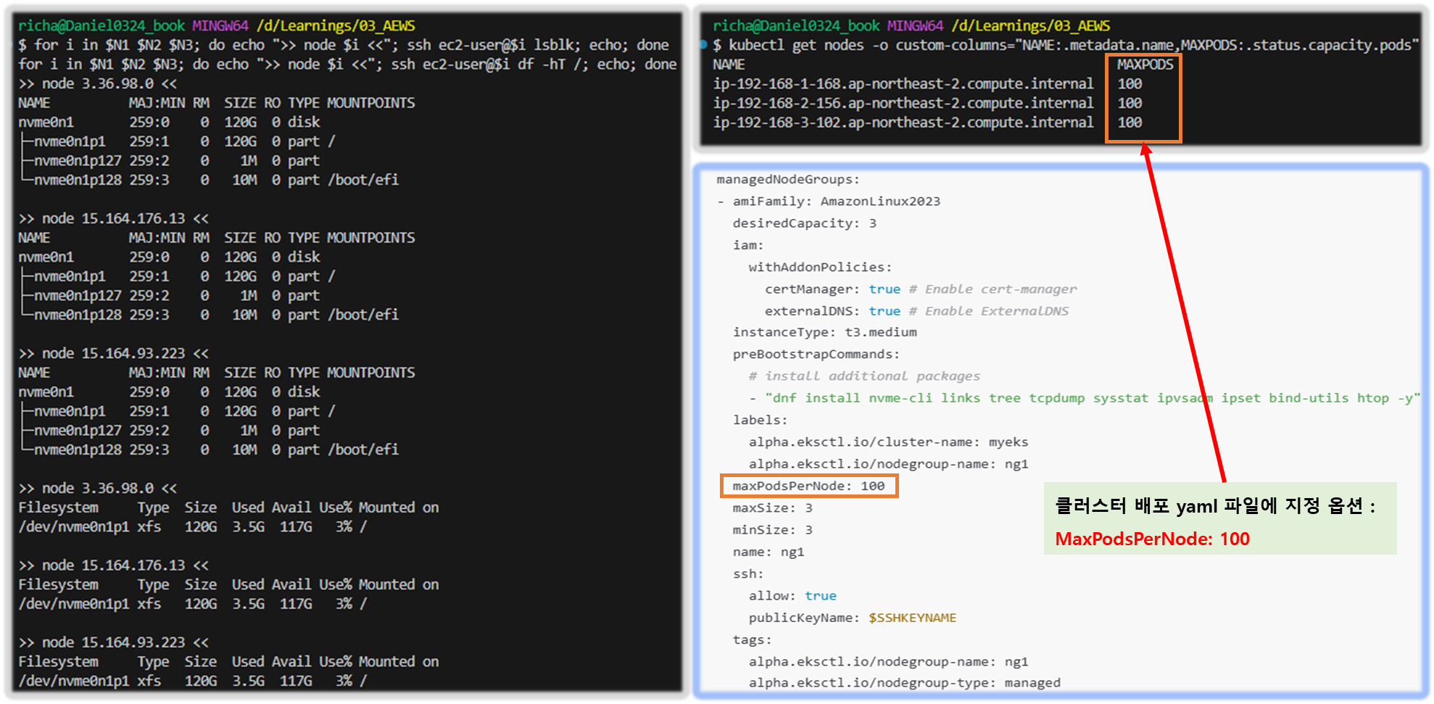Select left terminal prompt richa@Daniel0324_book
The image size is (1434, 704).
click(101, 26)
